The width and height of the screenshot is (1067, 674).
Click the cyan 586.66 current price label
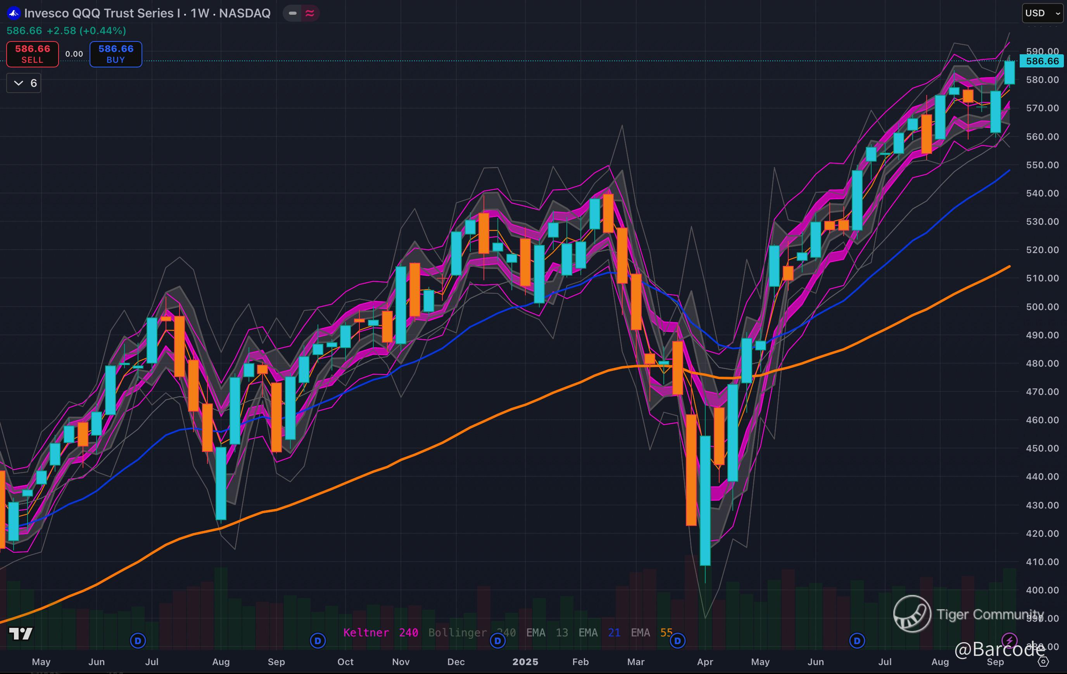(1042, 61)
